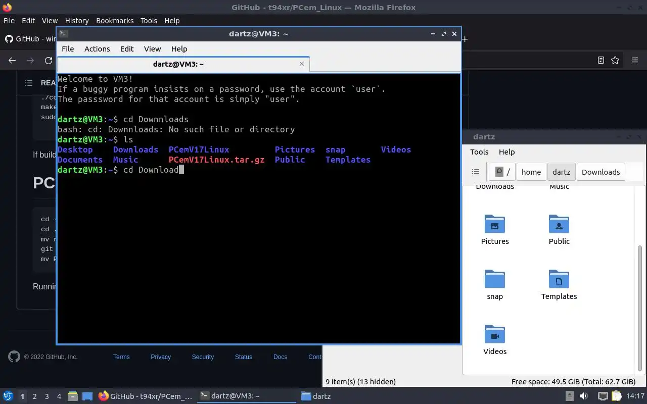647x404 pixels.
Task: Open volume control tray icon
Action: (584, 396)
